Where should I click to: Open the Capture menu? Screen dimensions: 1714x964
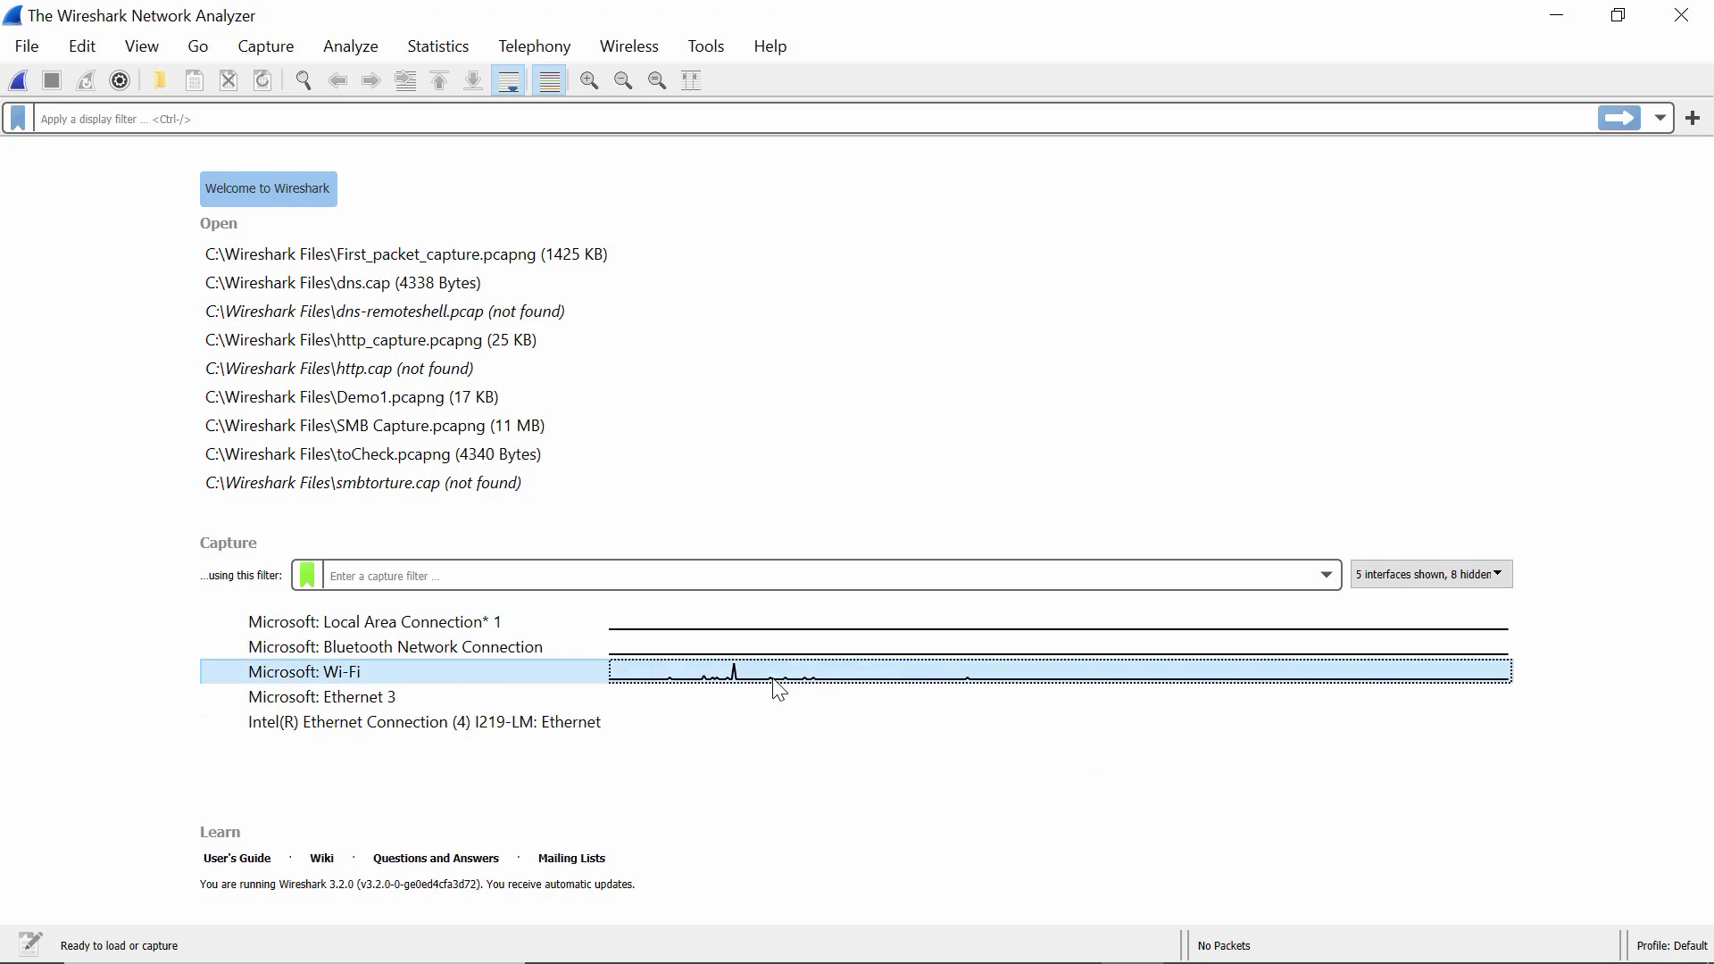266,46
